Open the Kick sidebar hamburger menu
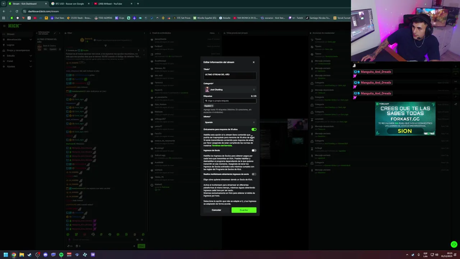Screen dimensions: 460x259 (x=4, y=26)
